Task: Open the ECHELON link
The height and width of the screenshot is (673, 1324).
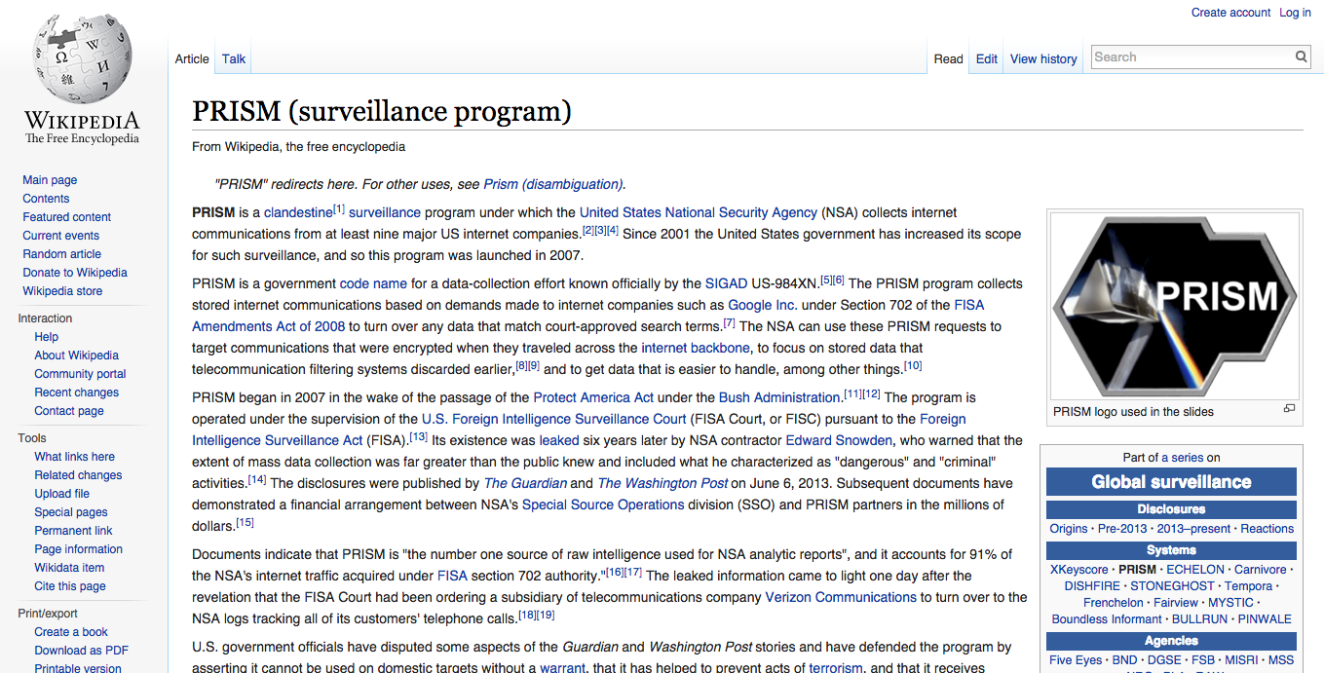Action: 1195,570
